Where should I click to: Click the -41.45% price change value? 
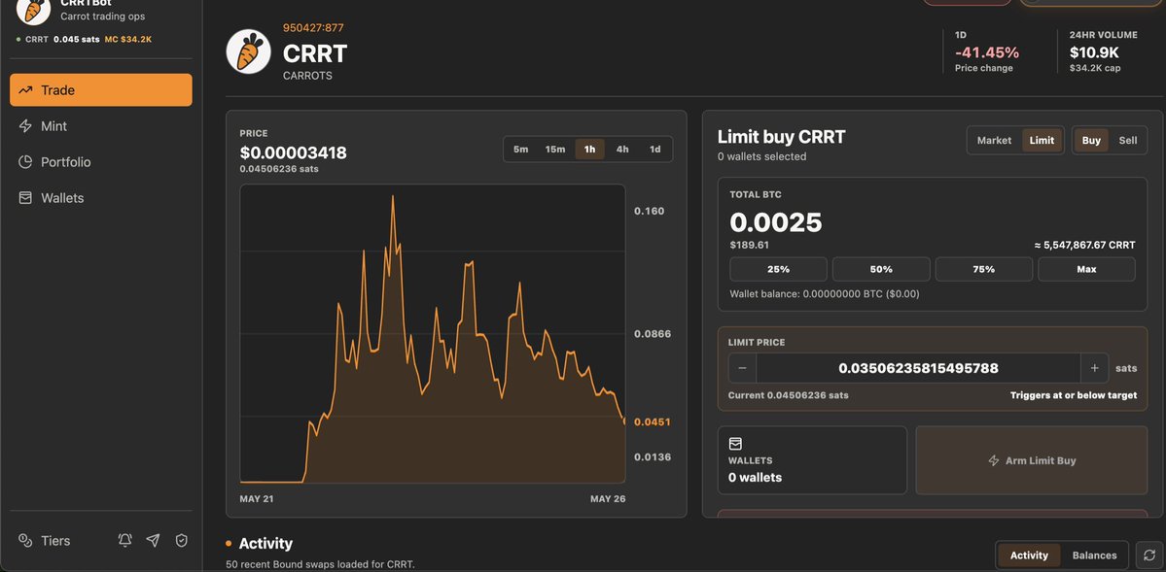click(x=987, y=52)
